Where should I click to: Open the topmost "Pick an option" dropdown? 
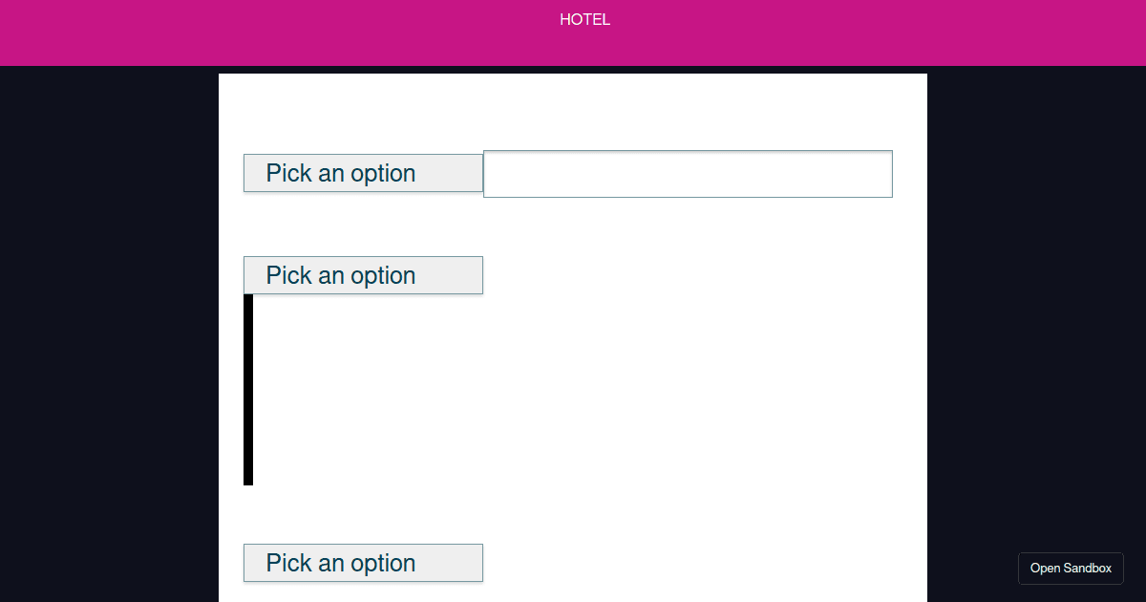[363, 173]
